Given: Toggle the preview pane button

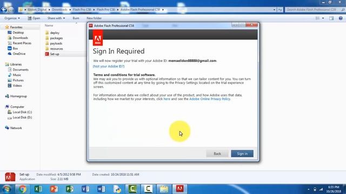Looking at the screenshot, I should click(x=331, y=18).
